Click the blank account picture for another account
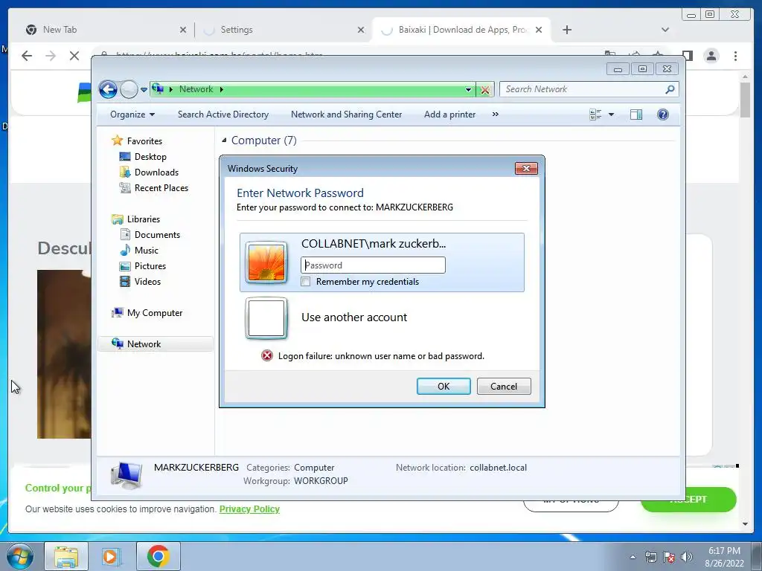Screen dimensions: 762x571 [x=266, y=318]
